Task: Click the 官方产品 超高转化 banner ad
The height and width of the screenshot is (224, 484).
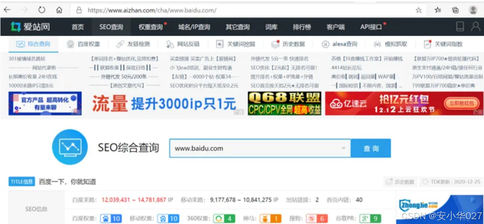Action: pyautogui.click(x=45, y=104)
